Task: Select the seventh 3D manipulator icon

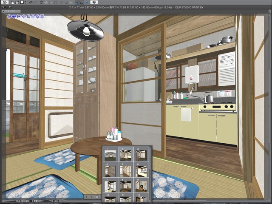Action: coord(37,16)
